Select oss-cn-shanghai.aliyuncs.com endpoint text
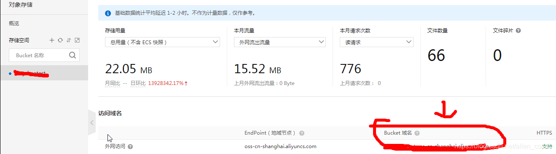The image size is (556, 154). tap(280, 146)
